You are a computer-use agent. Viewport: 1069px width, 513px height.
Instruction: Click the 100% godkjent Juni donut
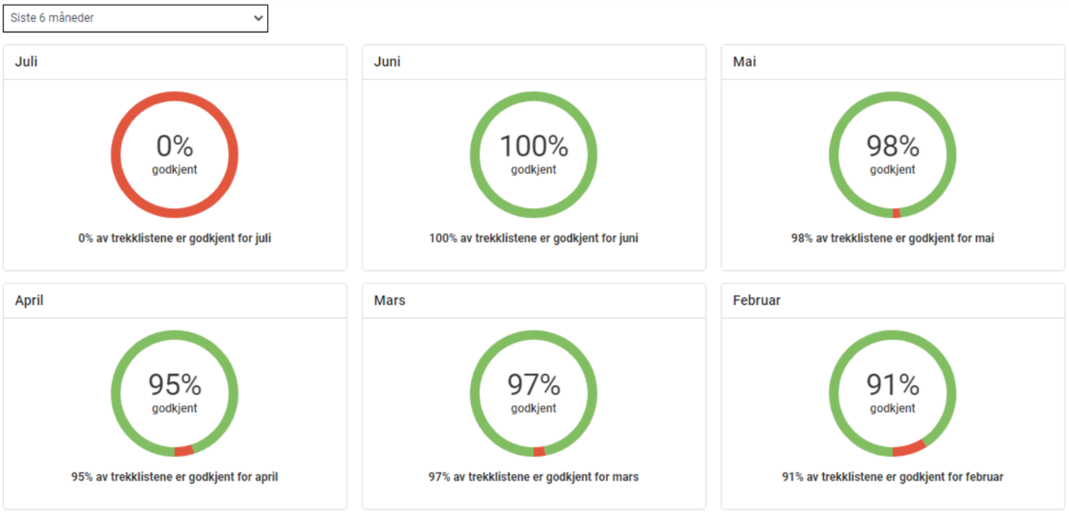pos(533,154)
